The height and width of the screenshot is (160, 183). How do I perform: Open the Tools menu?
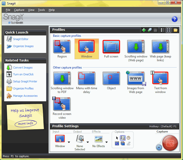click(x=41, y=10)
